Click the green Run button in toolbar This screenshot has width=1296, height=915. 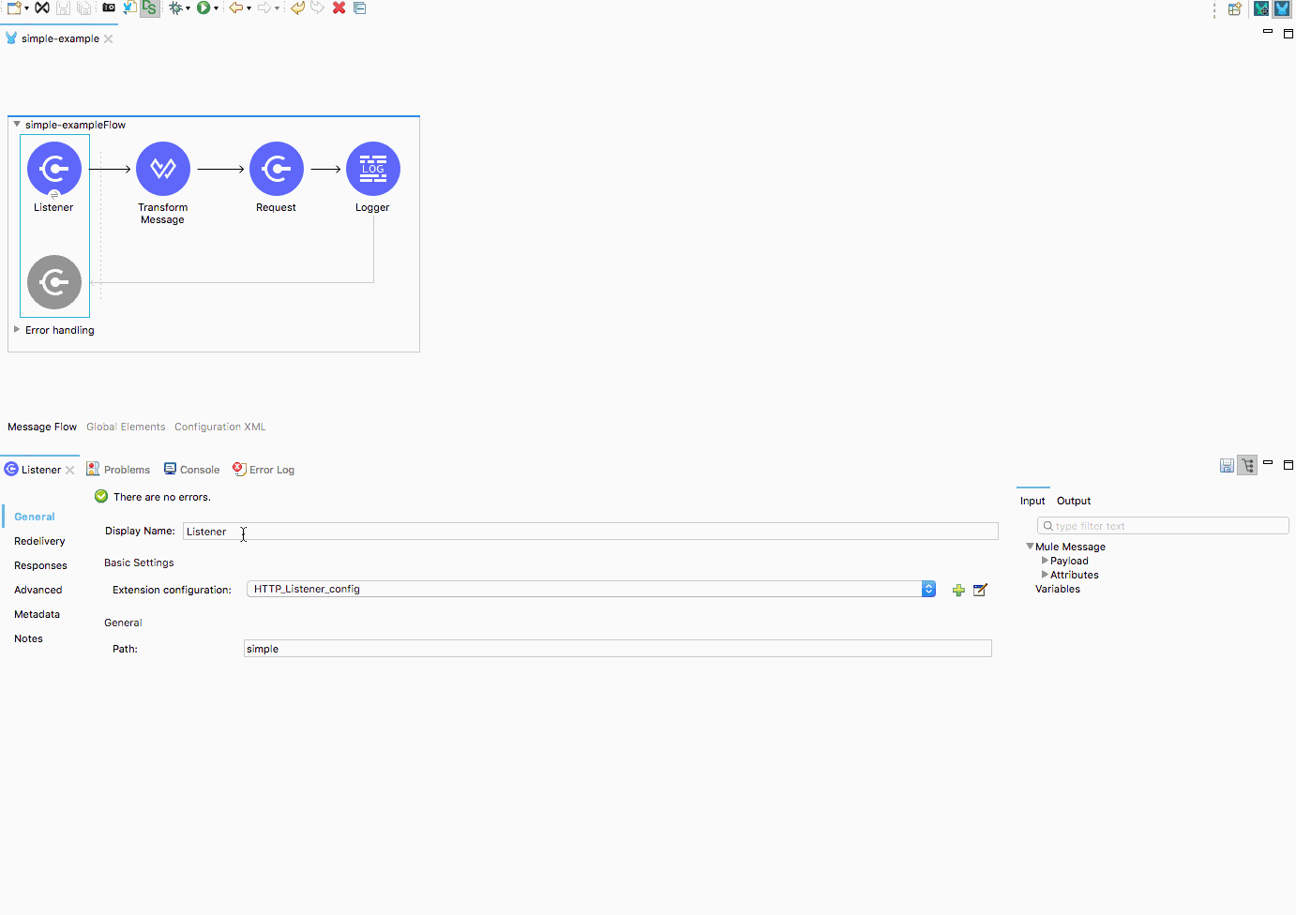[203, 8]
